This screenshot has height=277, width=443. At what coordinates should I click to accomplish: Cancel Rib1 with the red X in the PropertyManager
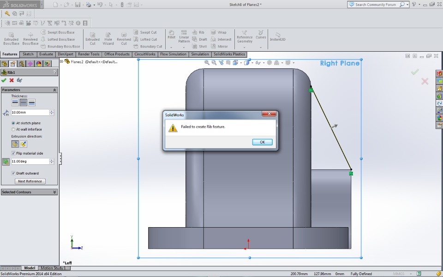pyautogui.click(x=12, y=80)
